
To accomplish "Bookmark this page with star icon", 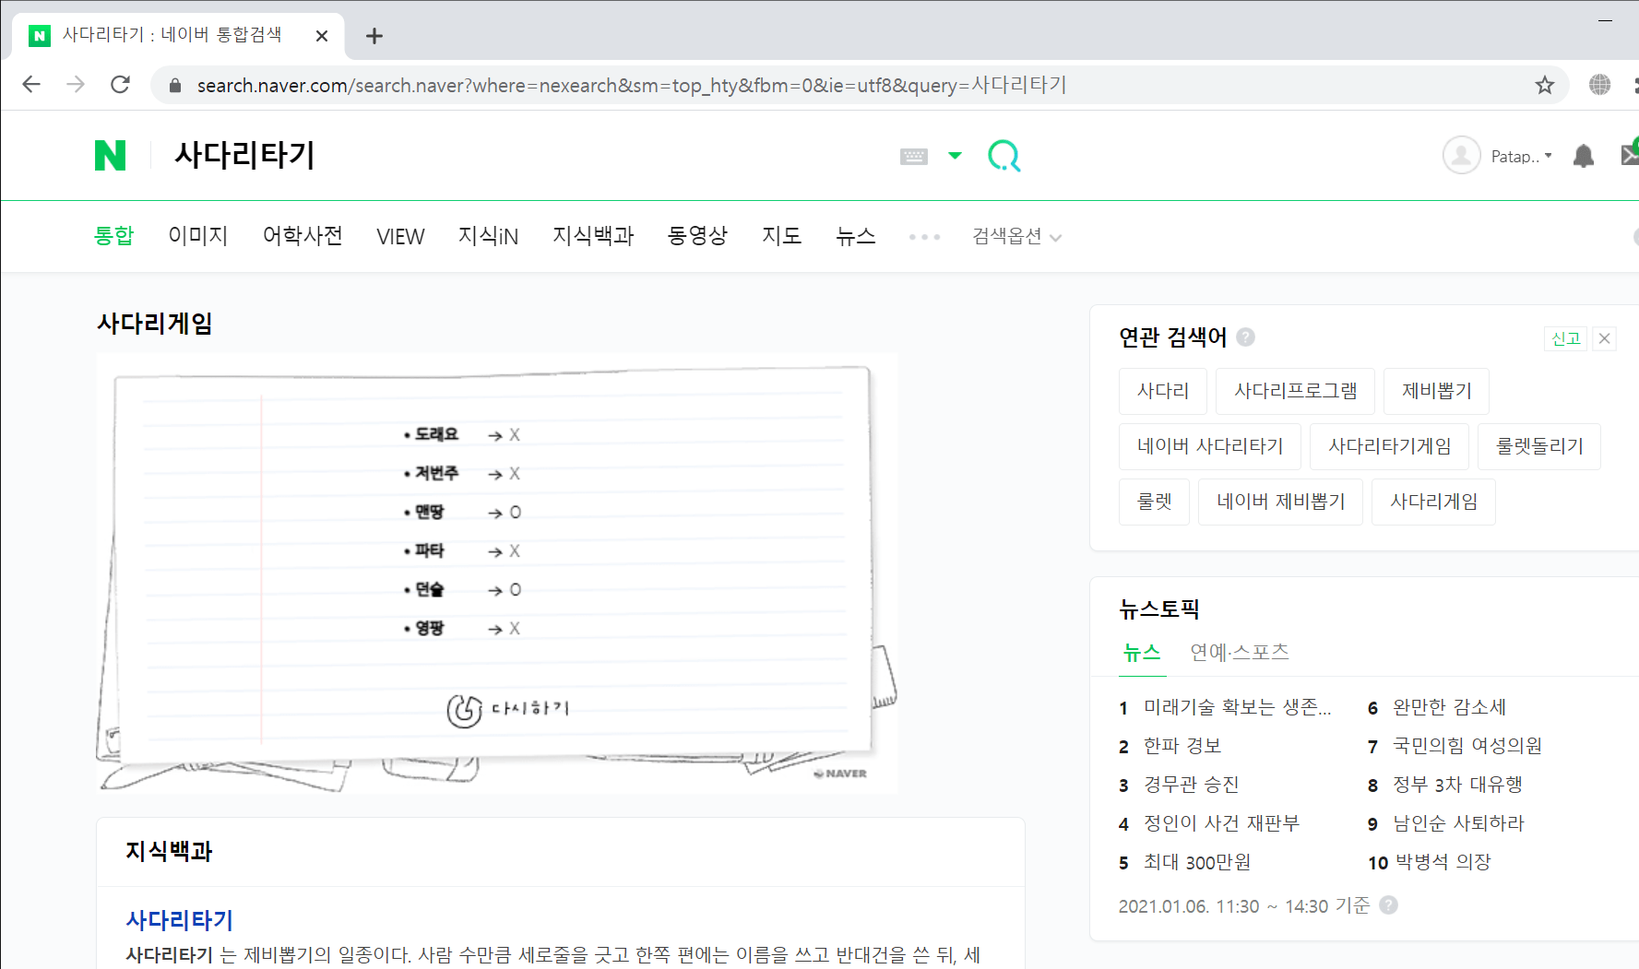I will 1545,85.
